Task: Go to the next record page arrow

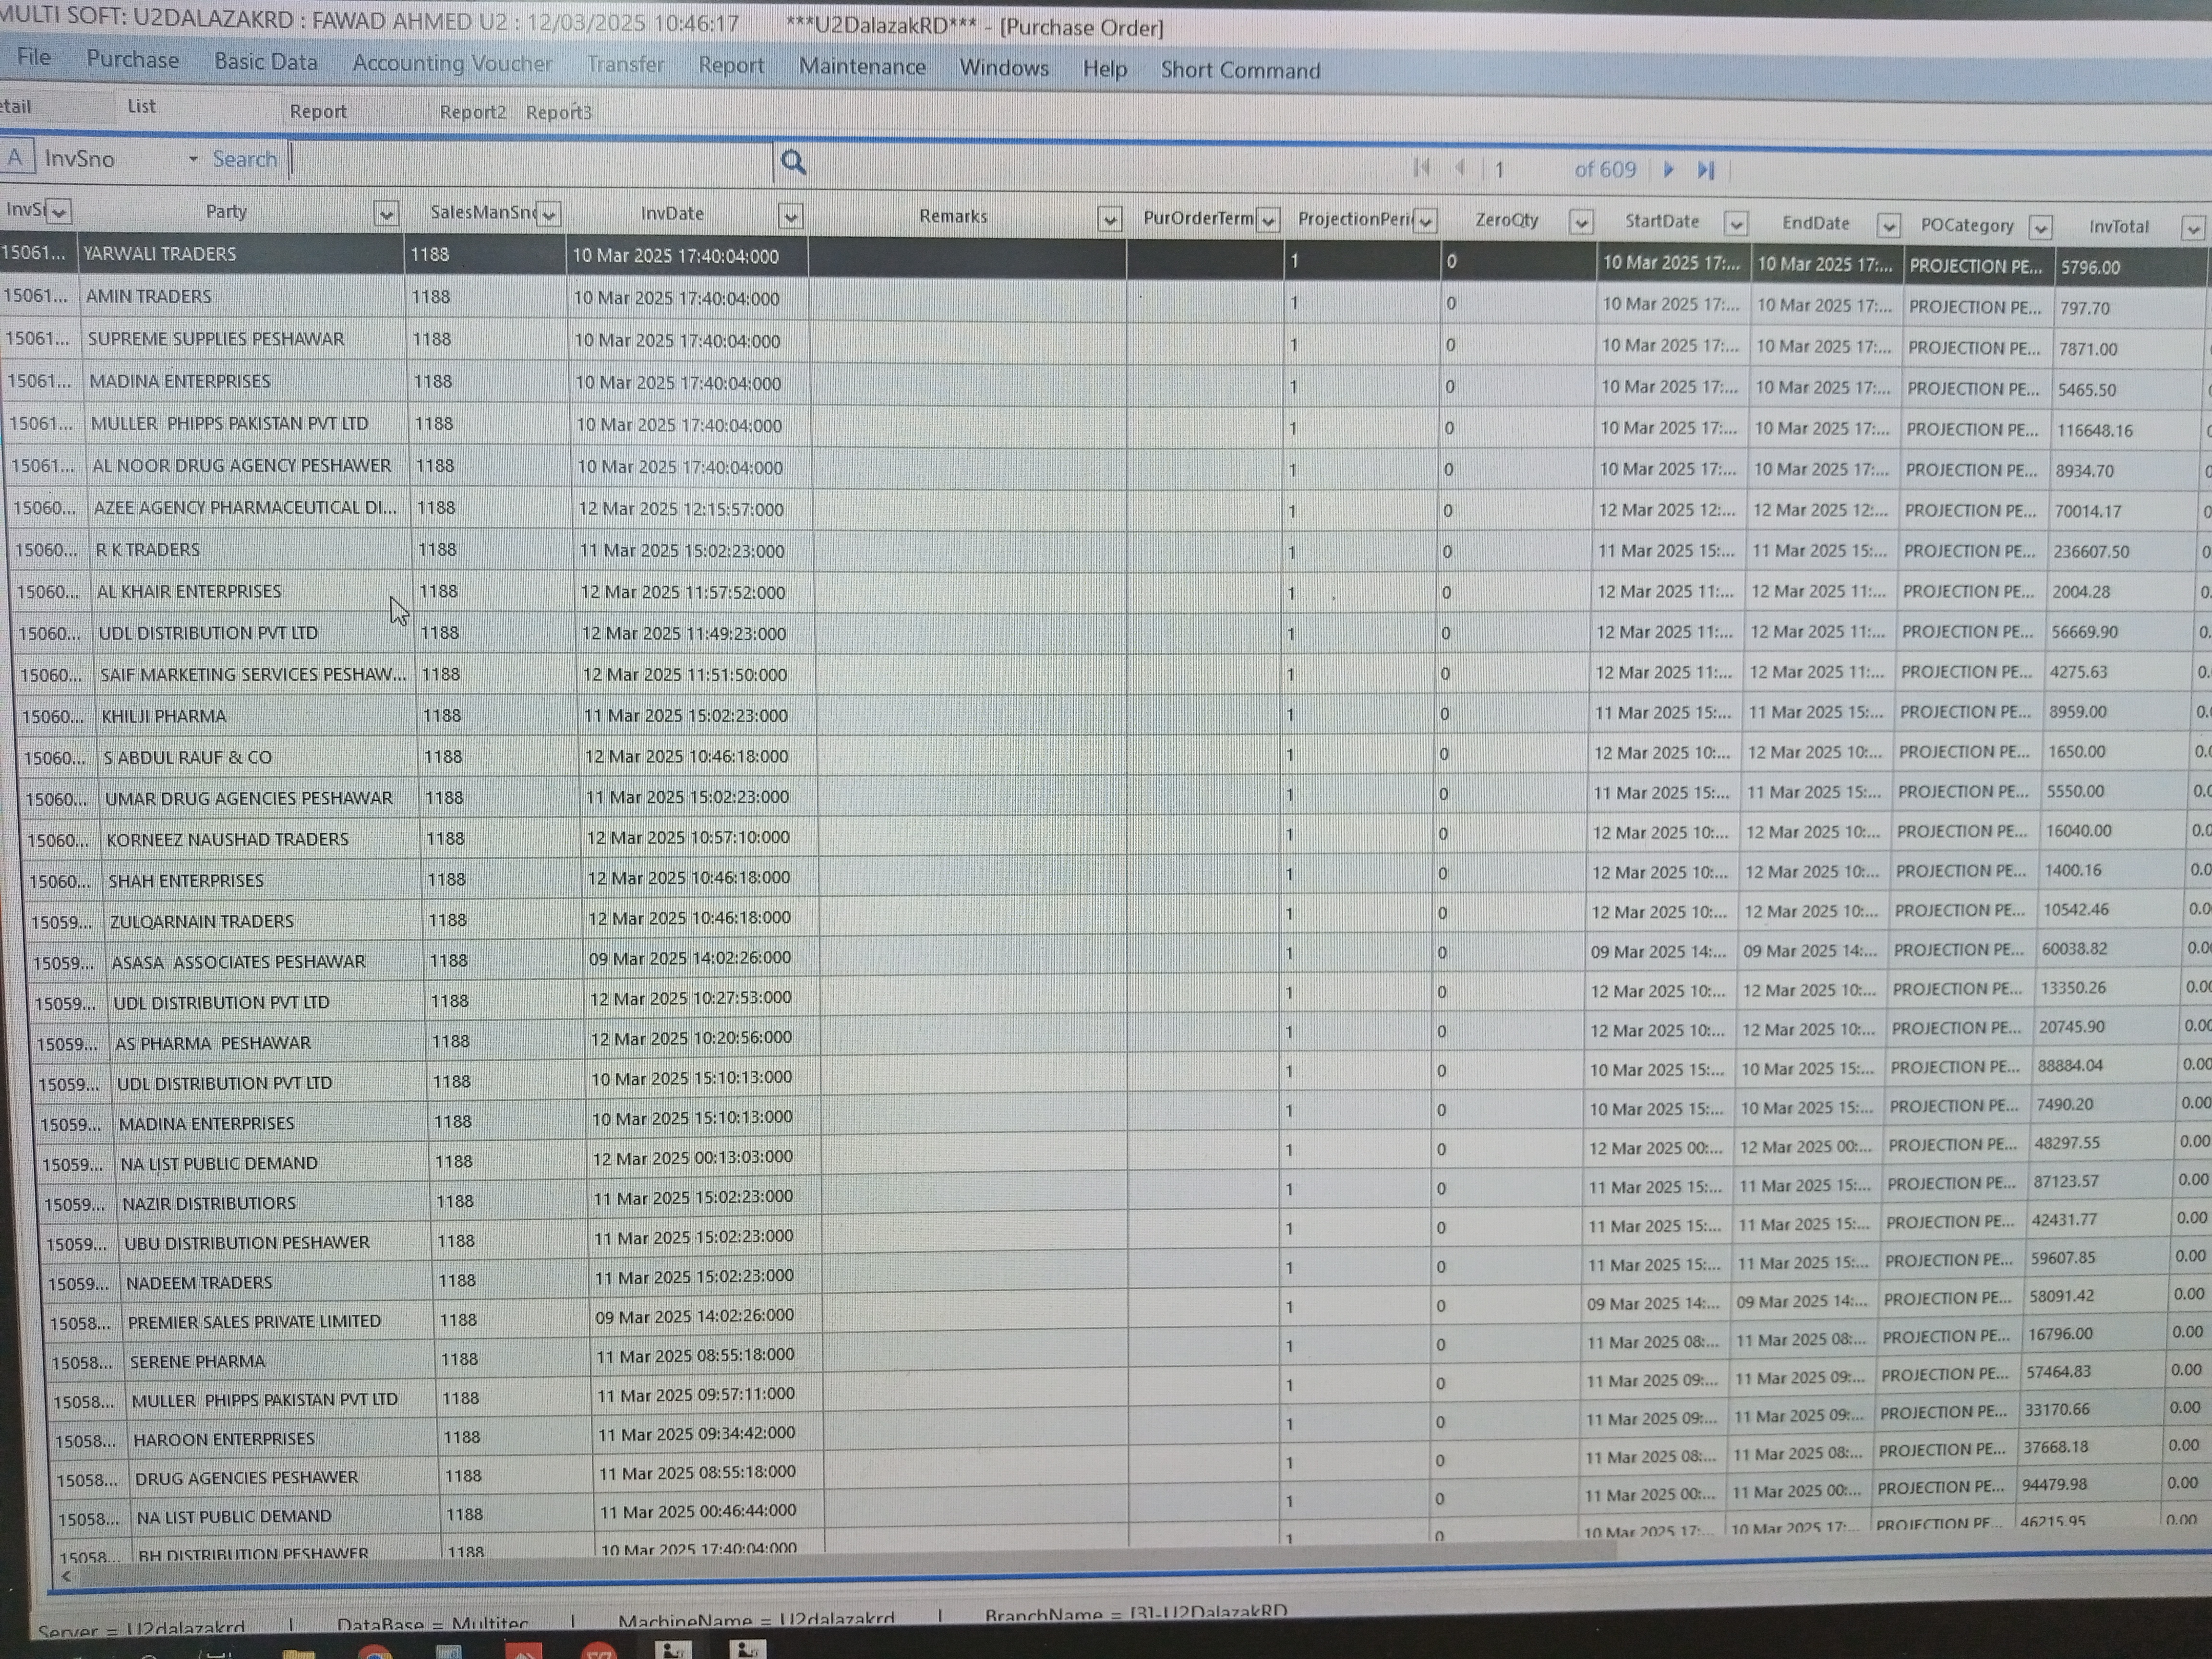Action: 1668,170
